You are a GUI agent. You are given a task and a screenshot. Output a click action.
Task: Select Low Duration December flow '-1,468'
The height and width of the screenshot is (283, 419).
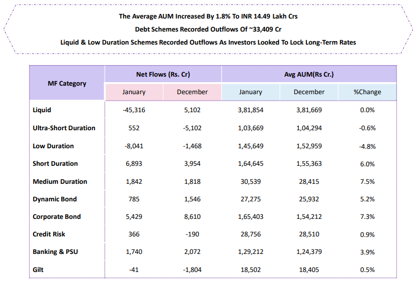[x=192, y=146]
